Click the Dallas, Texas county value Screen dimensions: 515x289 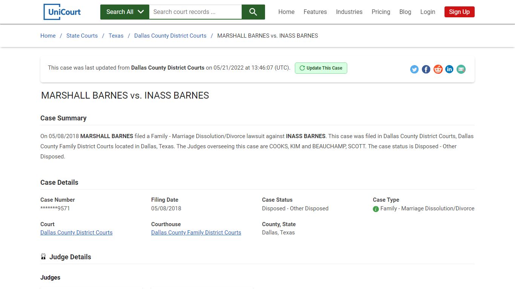278,233
